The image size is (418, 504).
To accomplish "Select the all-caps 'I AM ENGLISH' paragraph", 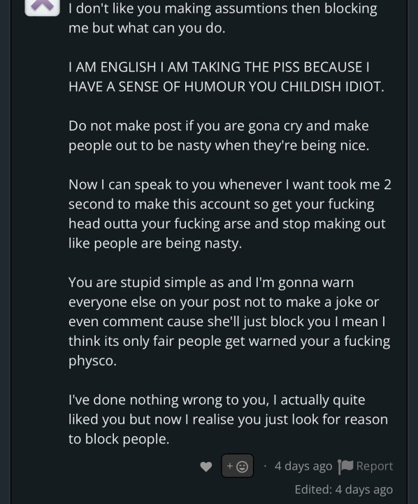I will click(226, 77).
